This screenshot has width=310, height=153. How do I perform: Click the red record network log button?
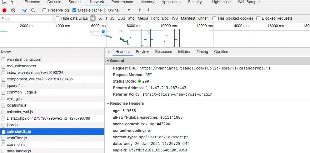(x=4, y=10)
